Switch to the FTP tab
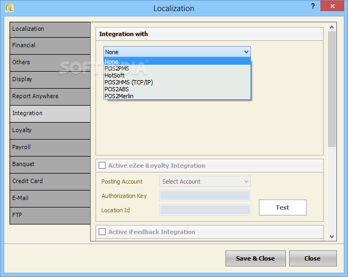348x277 pixels. 50,215
